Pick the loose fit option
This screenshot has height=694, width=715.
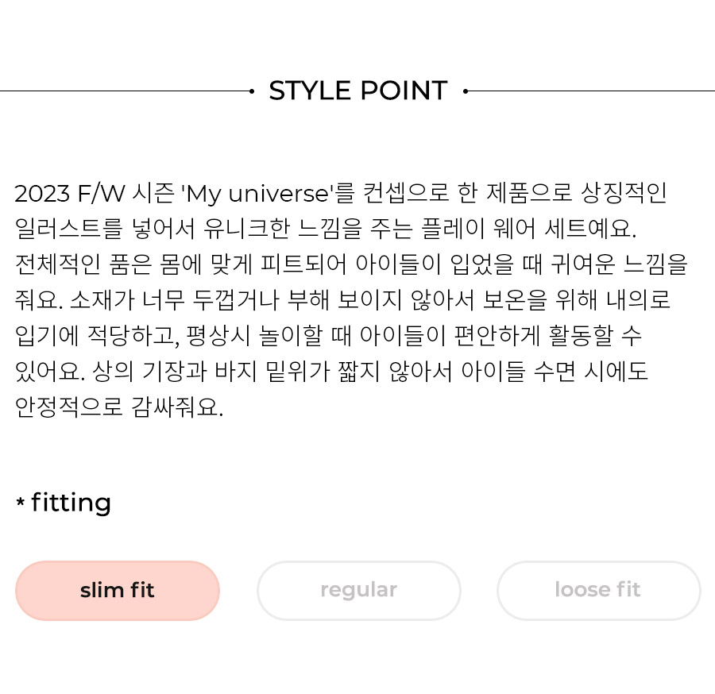tap(598, 591)
